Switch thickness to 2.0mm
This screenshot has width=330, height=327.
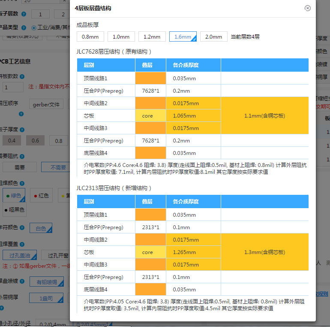[214, 37]
